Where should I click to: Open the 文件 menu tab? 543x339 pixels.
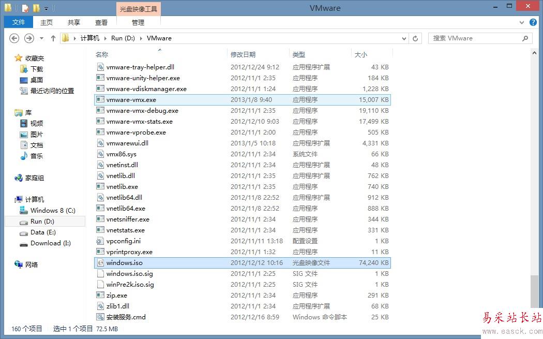pyautogui.click(x=19, y=22)
